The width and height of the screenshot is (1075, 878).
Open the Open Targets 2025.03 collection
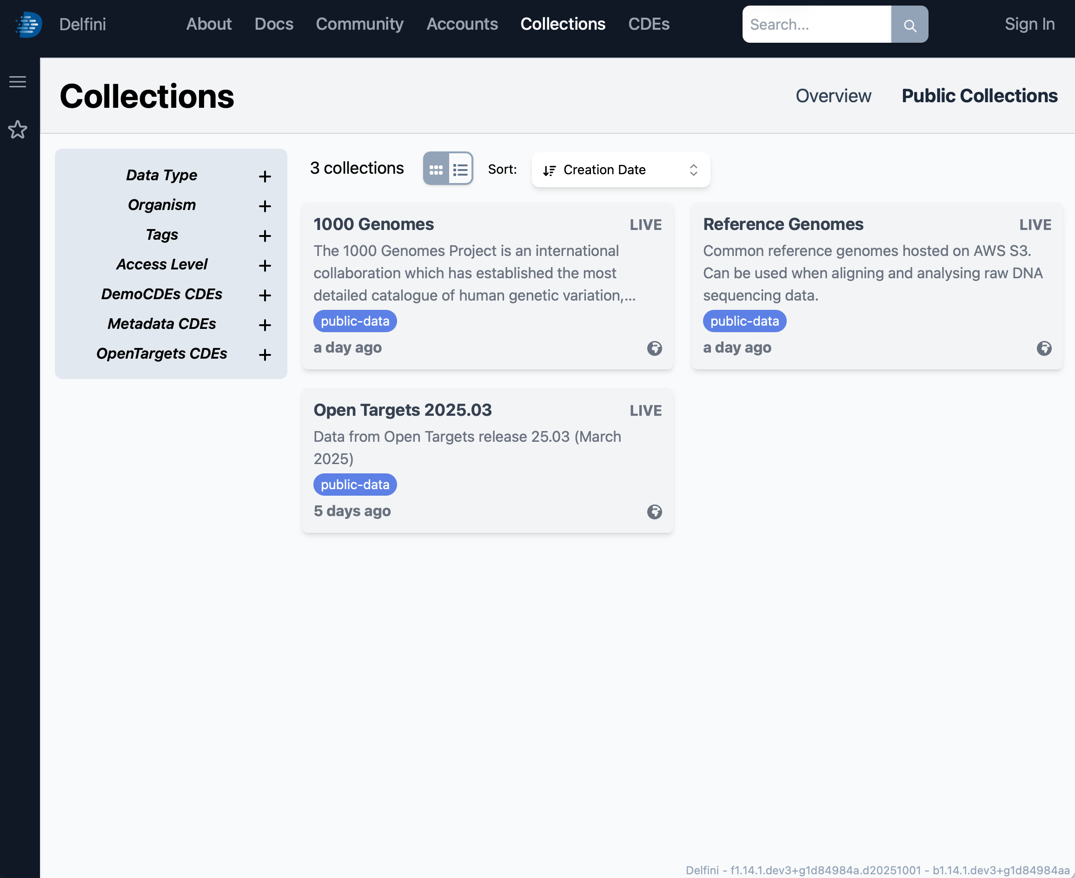(x=402, y=410)
